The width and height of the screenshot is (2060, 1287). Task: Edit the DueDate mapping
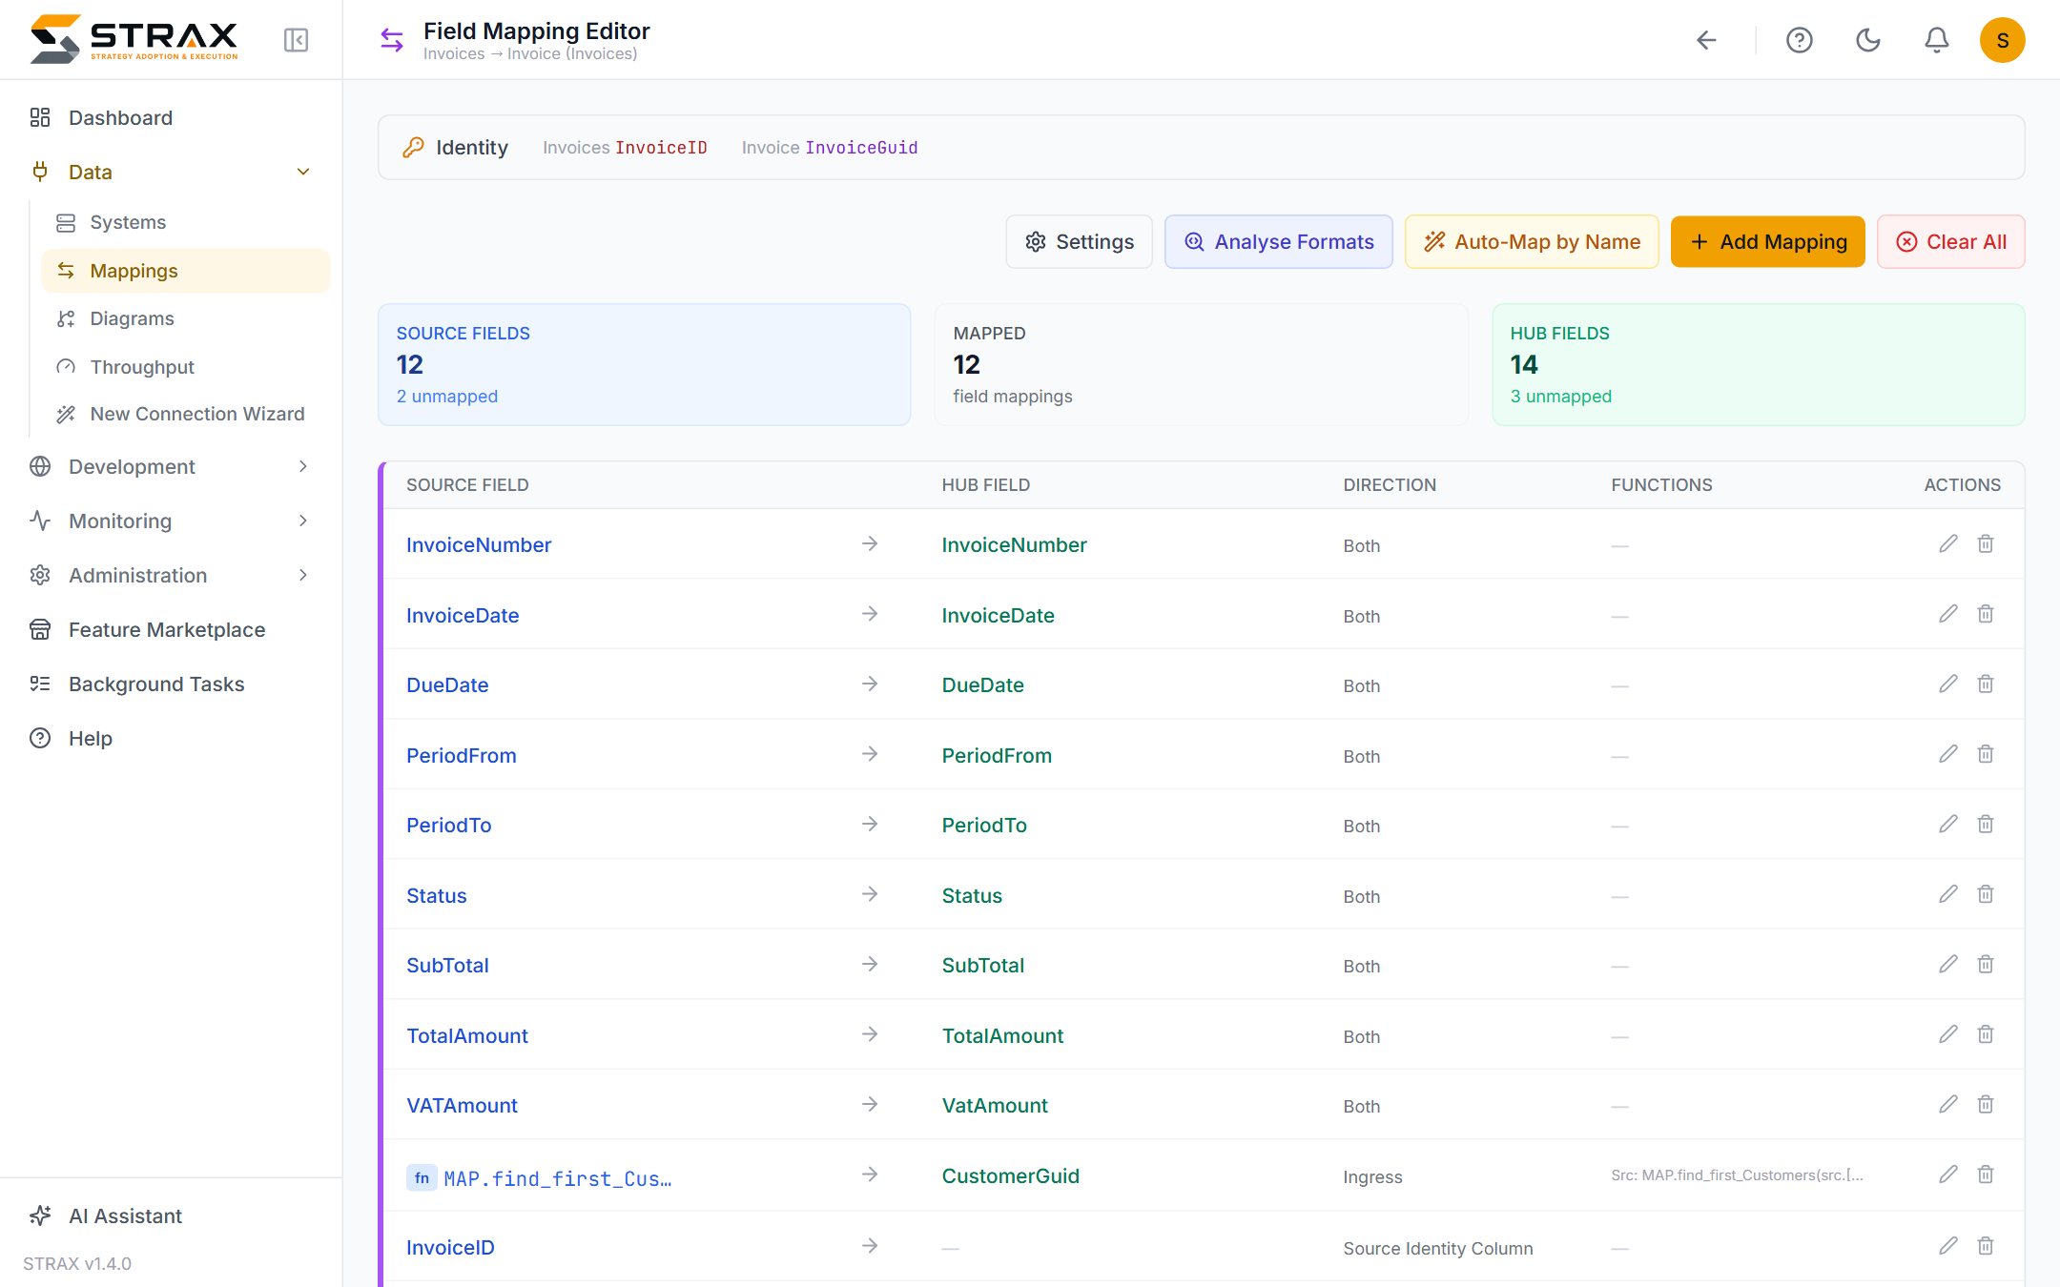pyautogui.click(x=1948, y=684)
